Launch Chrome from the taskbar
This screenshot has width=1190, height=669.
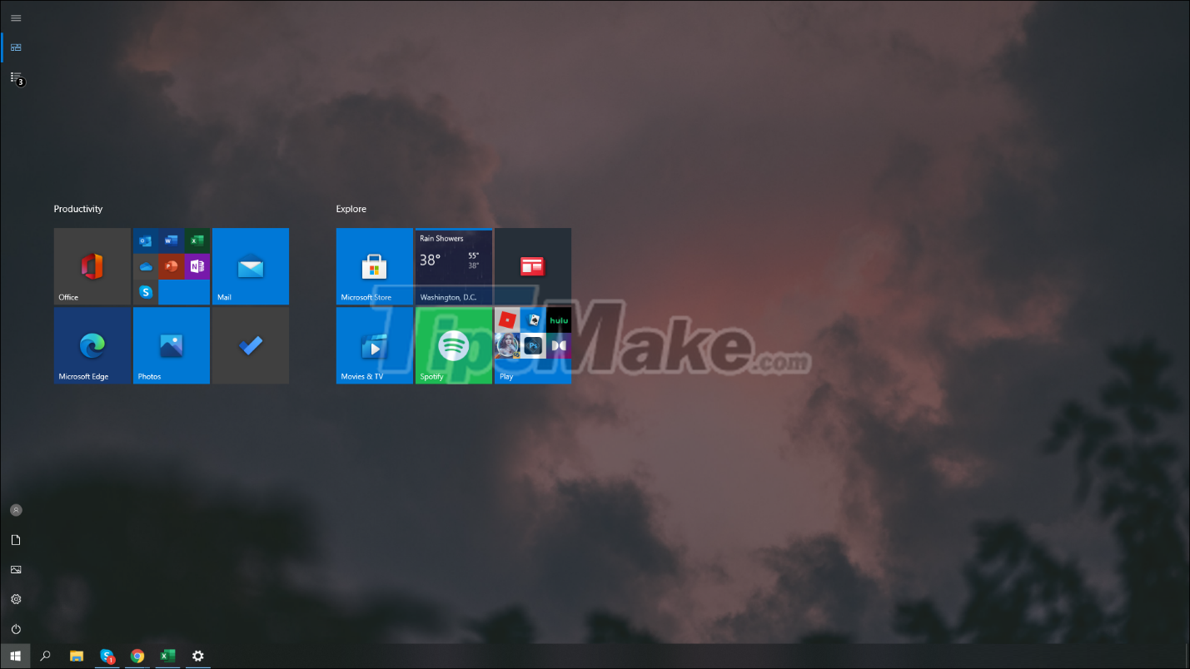click(137, 656)
